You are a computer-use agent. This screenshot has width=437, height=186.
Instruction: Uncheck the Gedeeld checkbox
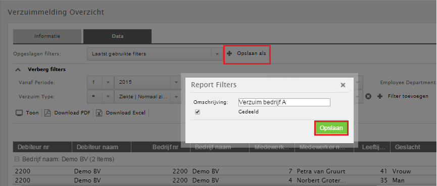[198, 112]
